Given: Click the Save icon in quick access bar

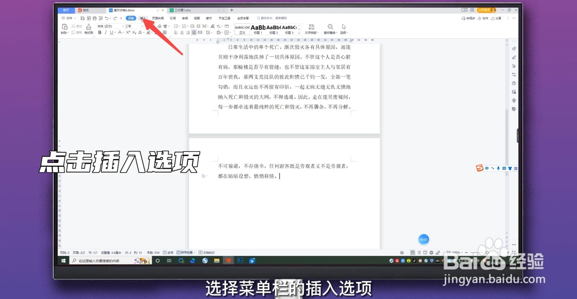Looking at the screenshot, I should tap(83, 18).
